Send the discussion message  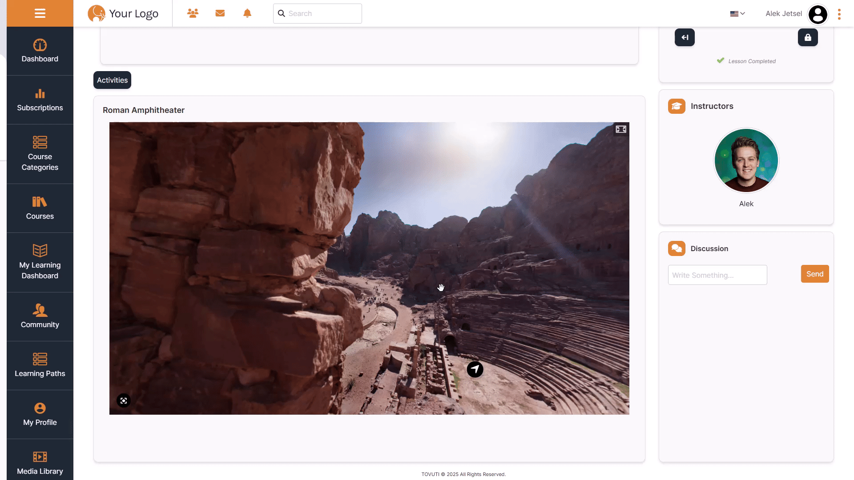tap(815, 274)
